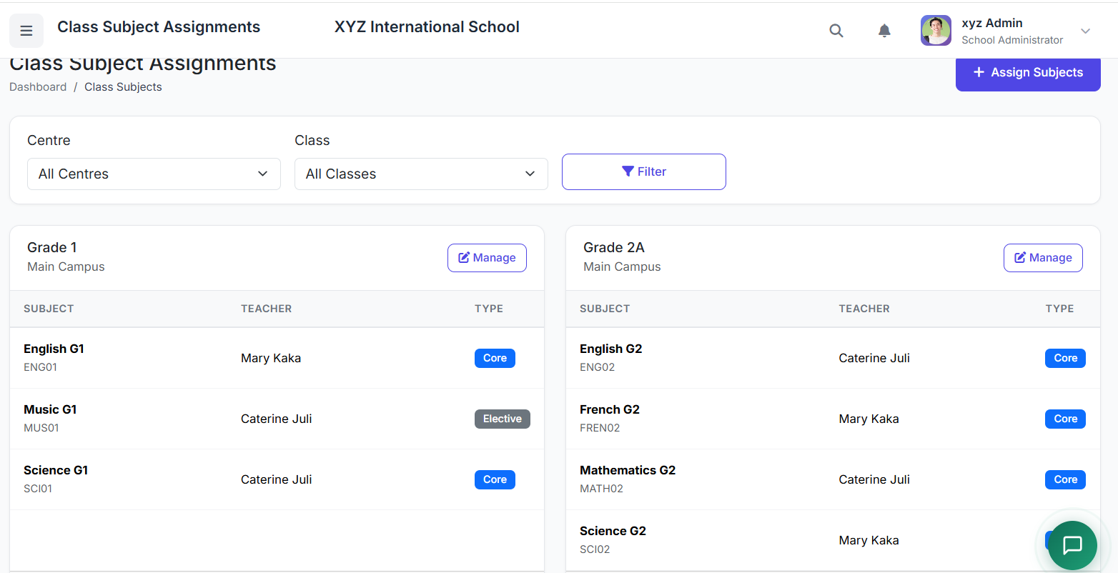Click teacher Mary Kaka in French G2 row
Viewport: 1118px width, 573px height.
tap(869, 419)
